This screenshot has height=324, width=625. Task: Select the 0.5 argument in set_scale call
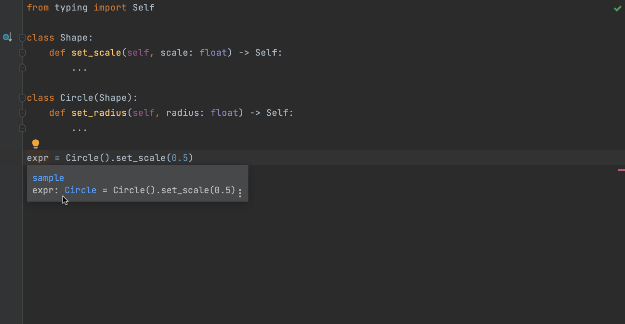click(x=181, y=158)
